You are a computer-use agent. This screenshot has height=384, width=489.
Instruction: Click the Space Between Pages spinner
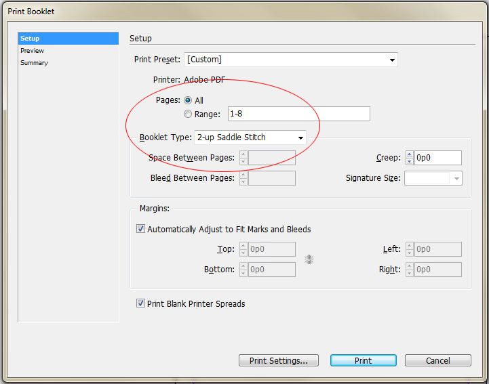(243, 158)
